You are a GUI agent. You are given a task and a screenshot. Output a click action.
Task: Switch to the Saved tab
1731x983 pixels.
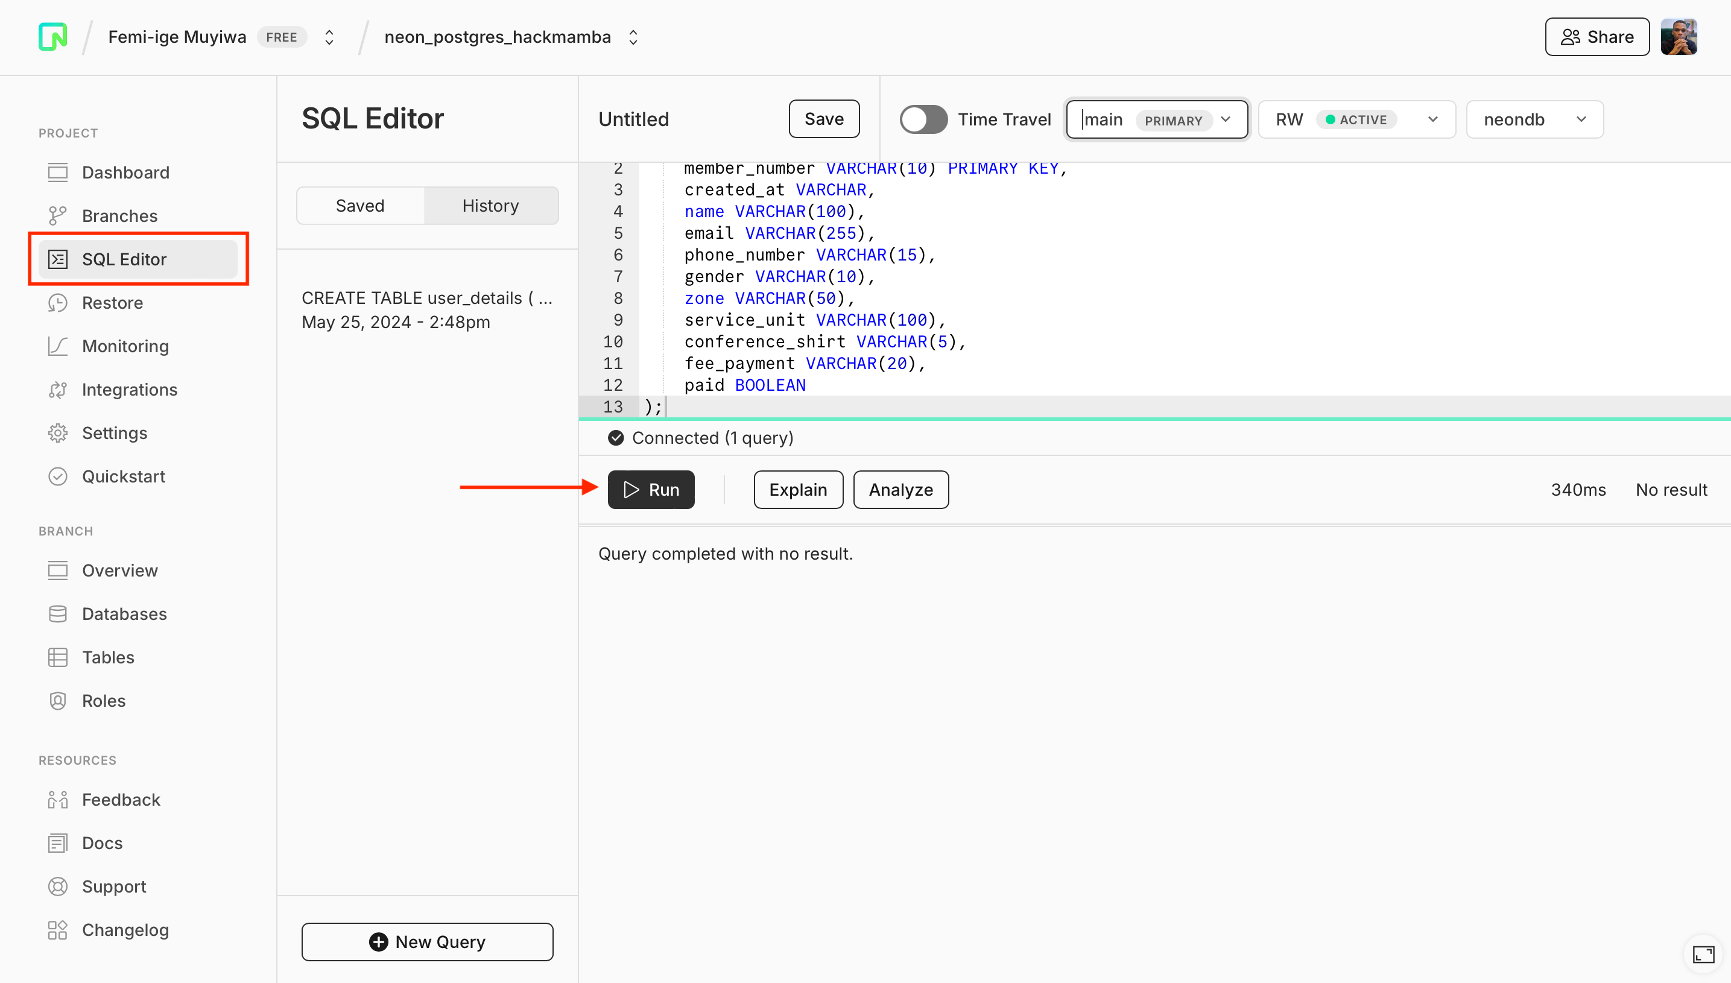pos(360,206)
